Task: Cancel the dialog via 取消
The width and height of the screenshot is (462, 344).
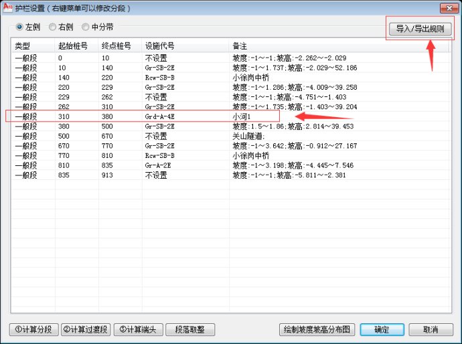Action: [431, 329]
